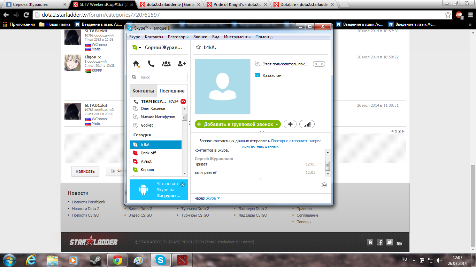Open emoticon picker in message box
This screenshot has width=476, height=267.
point(324,185)
